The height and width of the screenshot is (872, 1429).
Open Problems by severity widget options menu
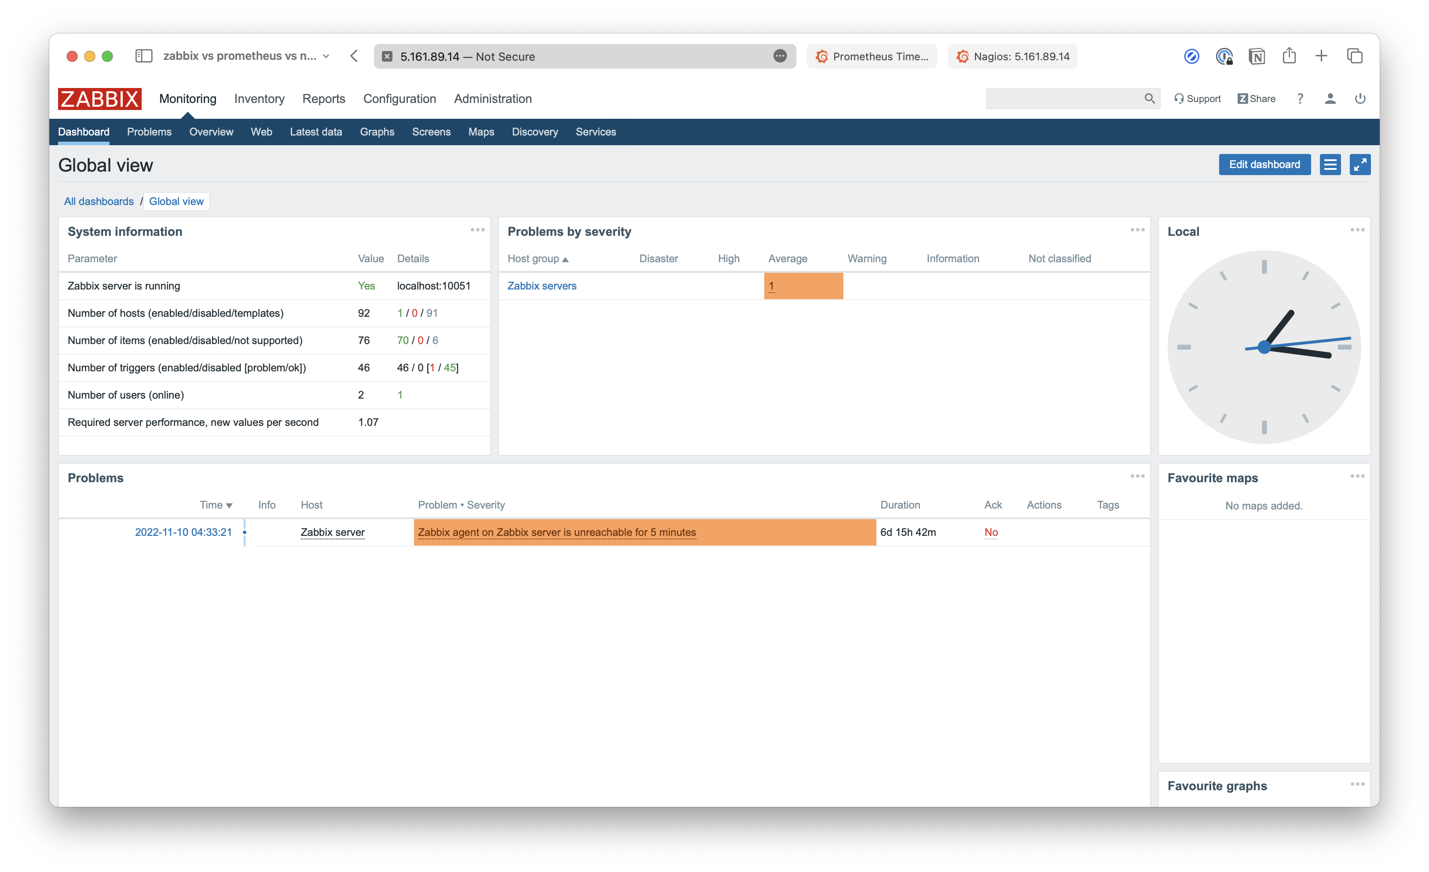click(x=1137, y=230)
